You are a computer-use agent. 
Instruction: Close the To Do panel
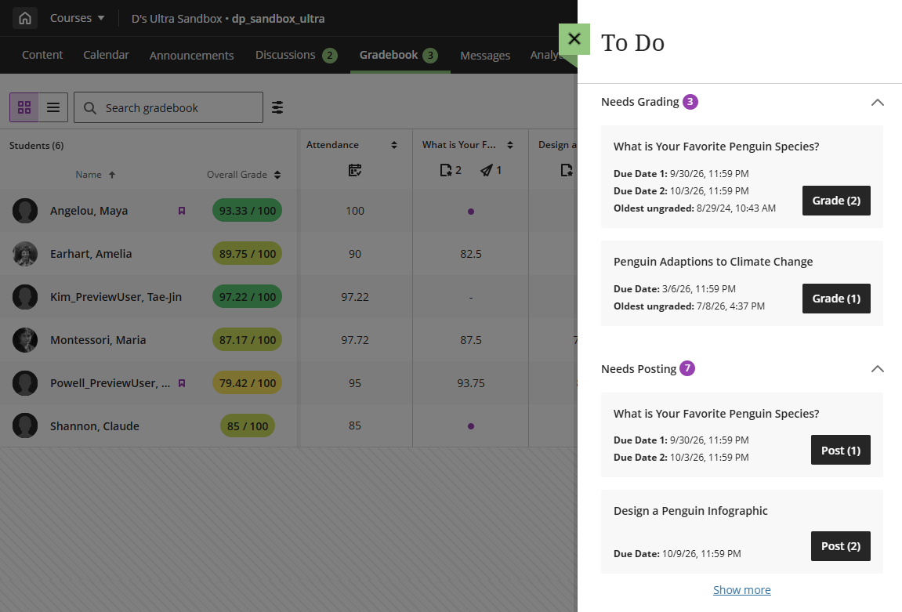click(x=574, y=39)
